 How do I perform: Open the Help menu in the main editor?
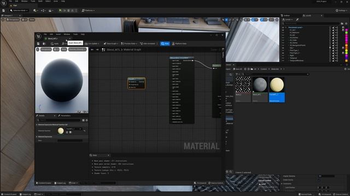tap(63, 1)
